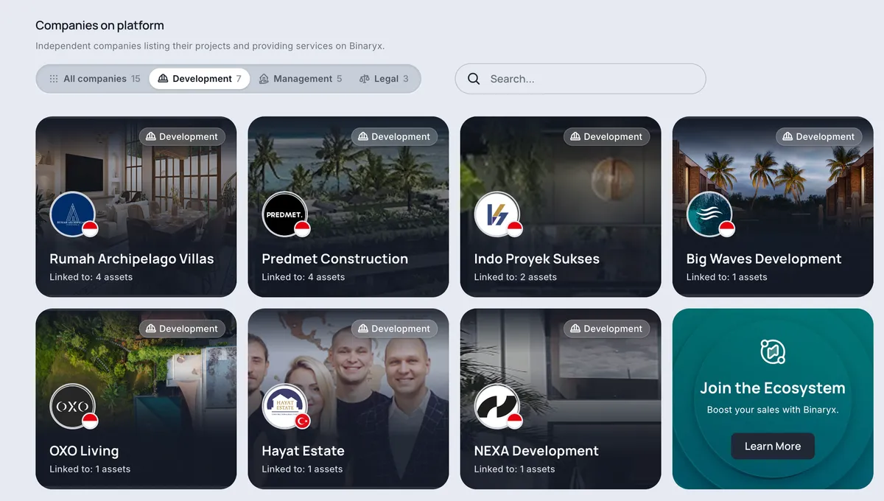Click the Independent companies description text

pos(210,46)
